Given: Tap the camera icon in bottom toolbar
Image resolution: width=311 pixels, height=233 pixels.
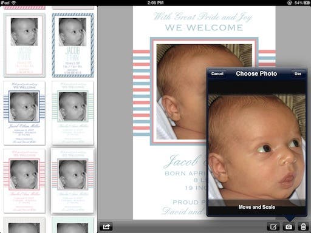Looking at the screenshot, I should pos(289,226).
